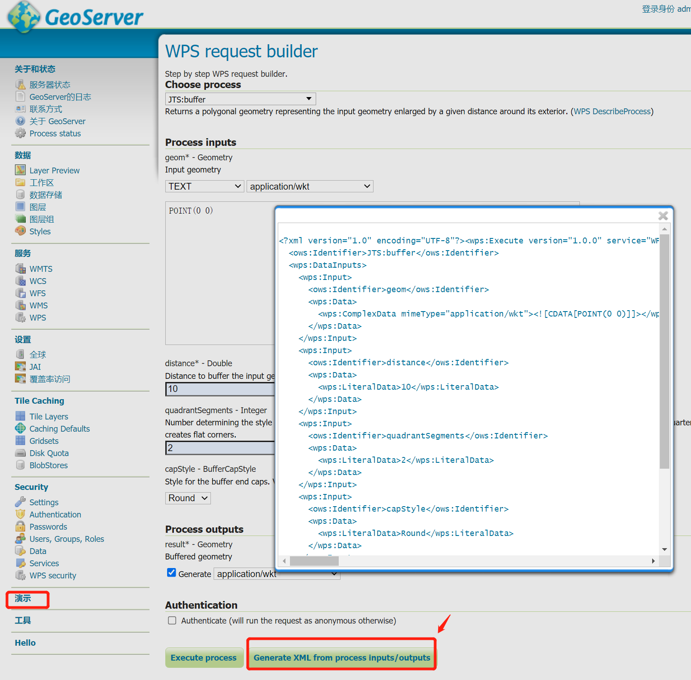Screen dimensions: 691x680
Task: Click the Process status gear icon
Action: point(20,133)
